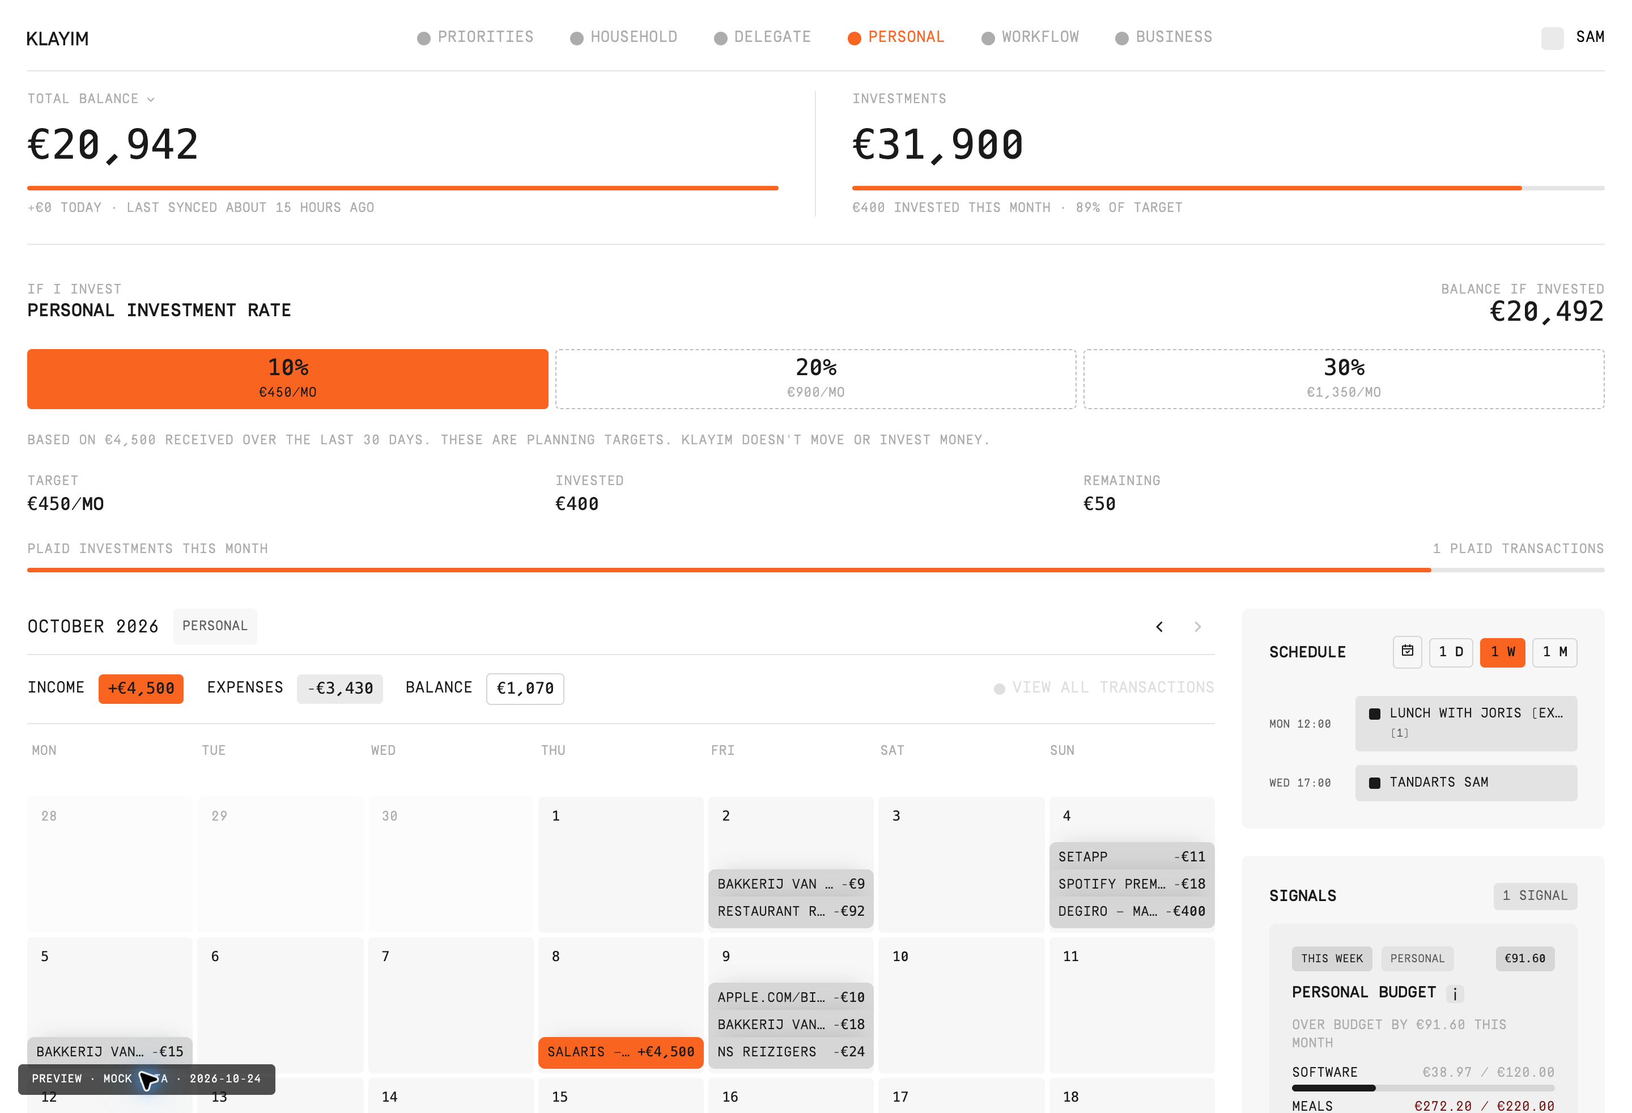The width and height of the screenshot is (1632, 1113).
Task: Select the 30% investment rate option
Action: [x=1344, y=379]
